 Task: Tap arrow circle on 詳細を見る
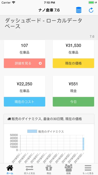pyautogui.click(x=40, y=63)
